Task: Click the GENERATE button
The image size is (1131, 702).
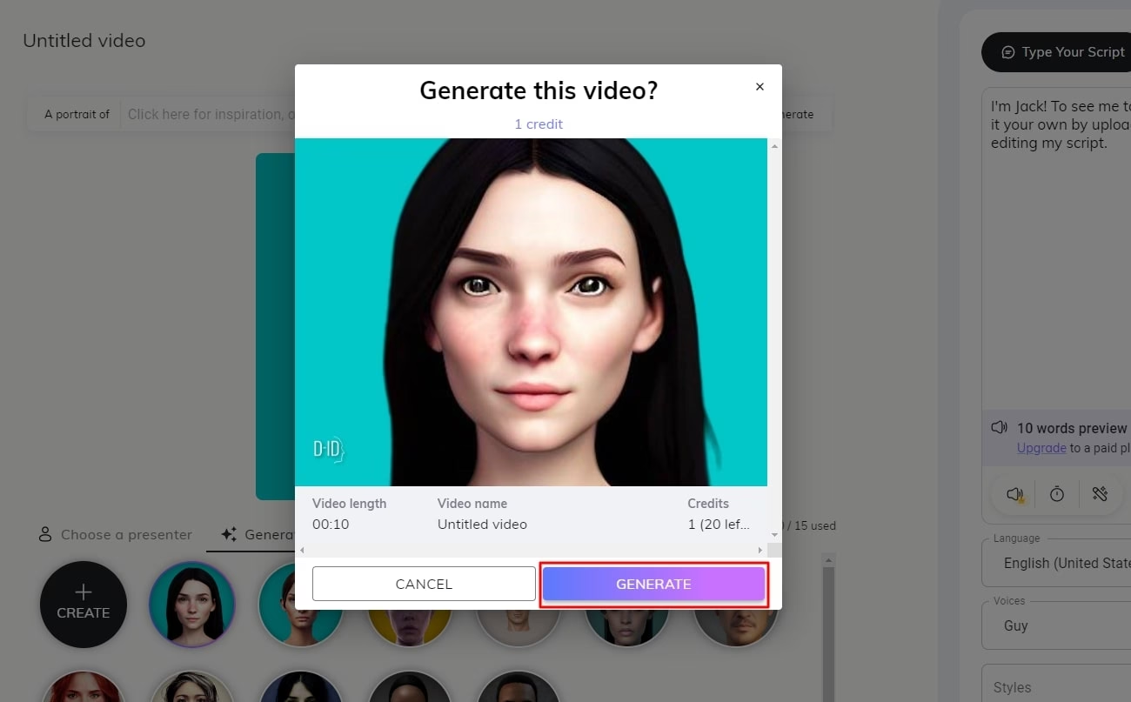Action: click(653, 585)
